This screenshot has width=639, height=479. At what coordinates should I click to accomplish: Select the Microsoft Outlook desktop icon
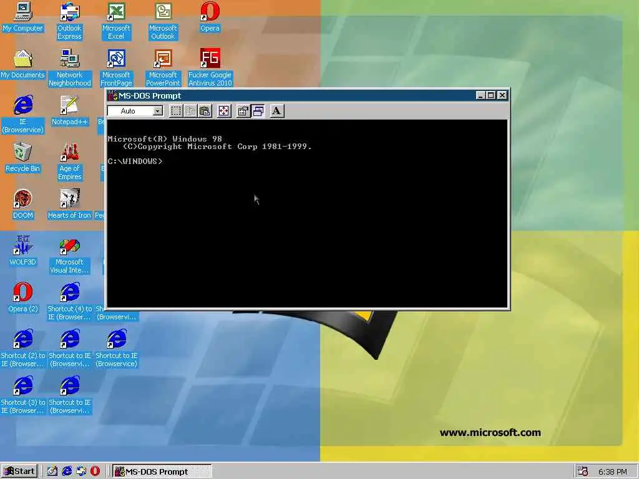click(x=163, y=21)
